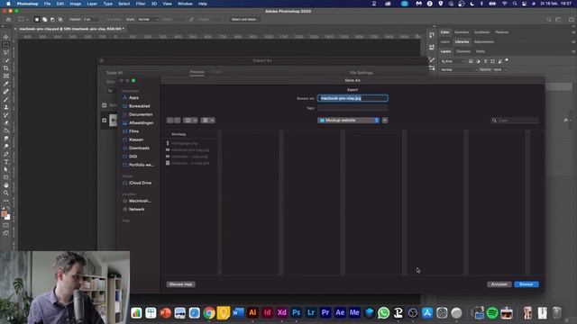
Task: Open Bureaublad in the Save As sidebar
Action: click(136, 106)
